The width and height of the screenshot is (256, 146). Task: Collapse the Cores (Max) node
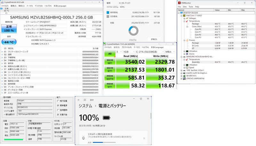coord(187,27)
